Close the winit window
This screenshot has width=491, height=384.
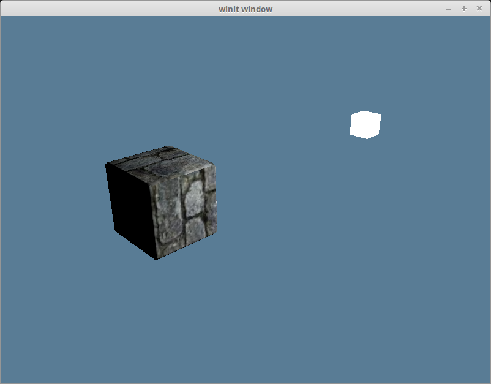479,9
